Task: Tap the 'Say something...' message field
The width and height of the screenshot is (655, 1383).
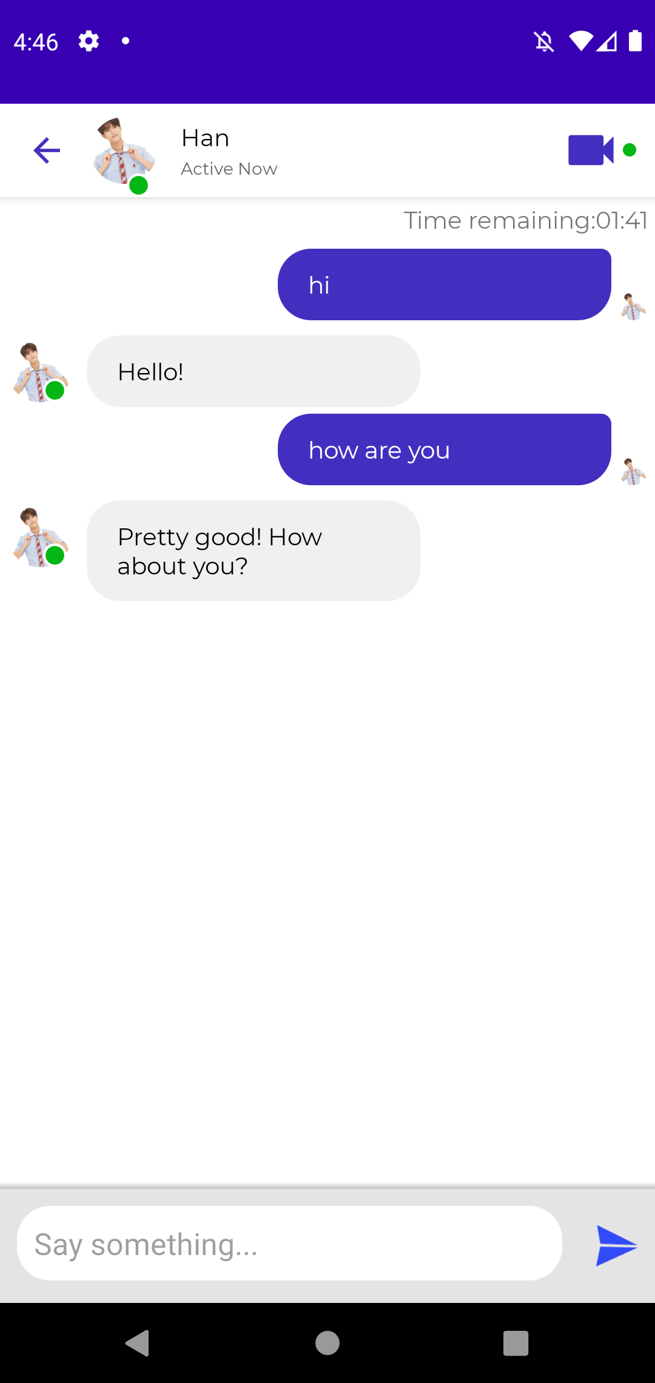Action: [x=289, y=1244]
